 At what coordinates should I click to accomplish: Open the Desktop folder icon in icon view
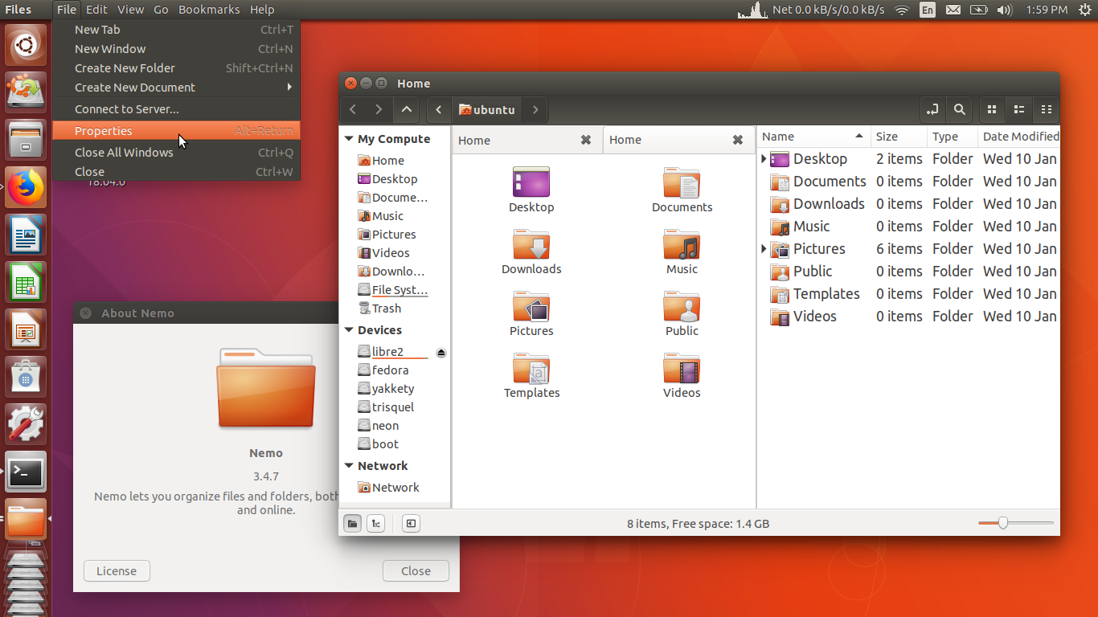531,190
